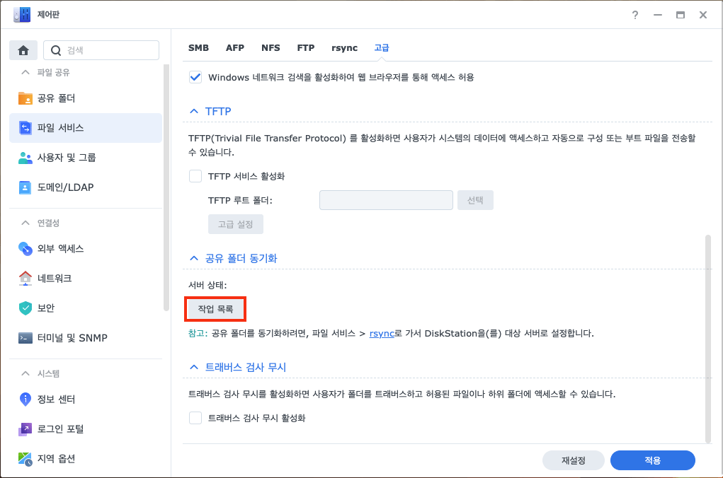Open Security (보안) shield icon
Viewport: 723px width, 478px height.
click(25, 308)
